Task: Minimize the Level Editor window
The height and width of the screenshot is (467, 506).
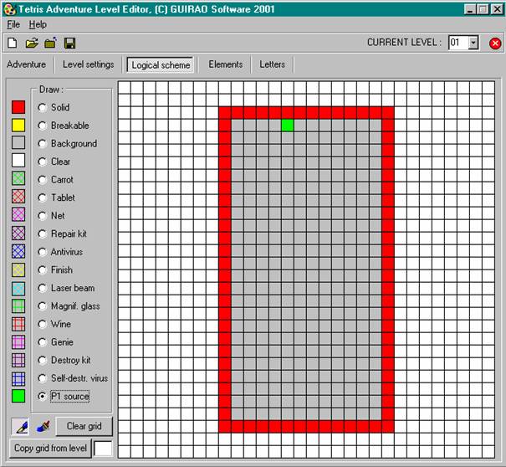Action: click(470, 9)
